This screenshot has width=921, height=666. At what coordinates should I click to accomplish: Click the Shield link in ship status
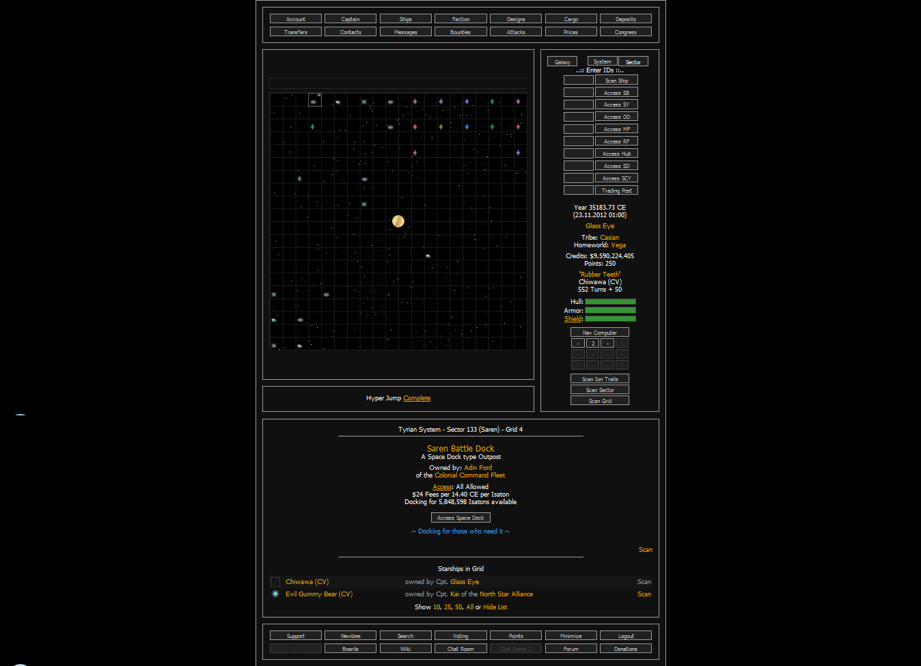pyautogui.click(x=573, y=319)
